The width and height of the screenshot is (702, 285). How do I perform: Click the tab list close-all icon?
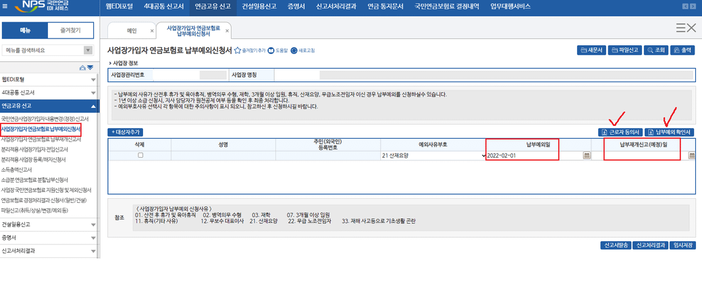tap(685, 28)
